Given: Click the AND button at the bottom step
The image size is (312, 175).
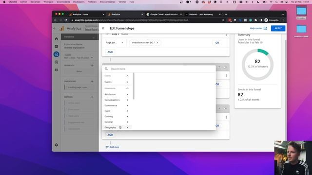Looking at the screenshot, I should pyautogui.click(x=110, y=135).
